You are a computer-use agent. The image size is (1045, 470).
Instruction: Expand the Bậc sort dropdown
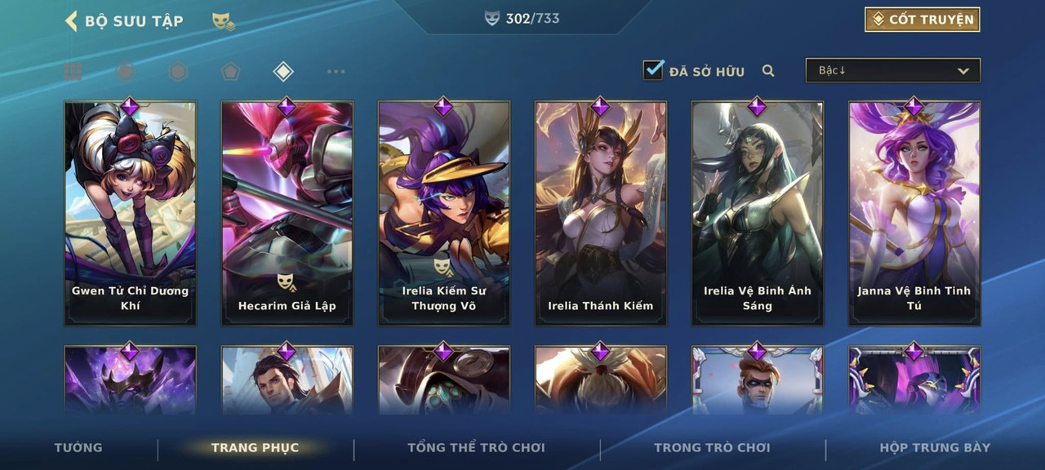pos(893,70)
